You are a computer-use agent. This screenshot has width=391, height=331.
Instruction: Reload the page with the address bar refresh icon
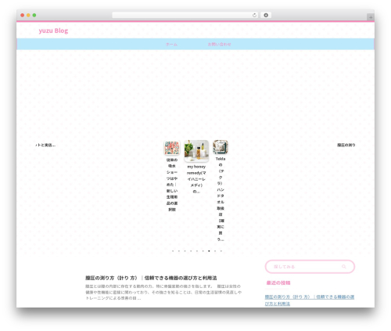[x=254, y=15]
